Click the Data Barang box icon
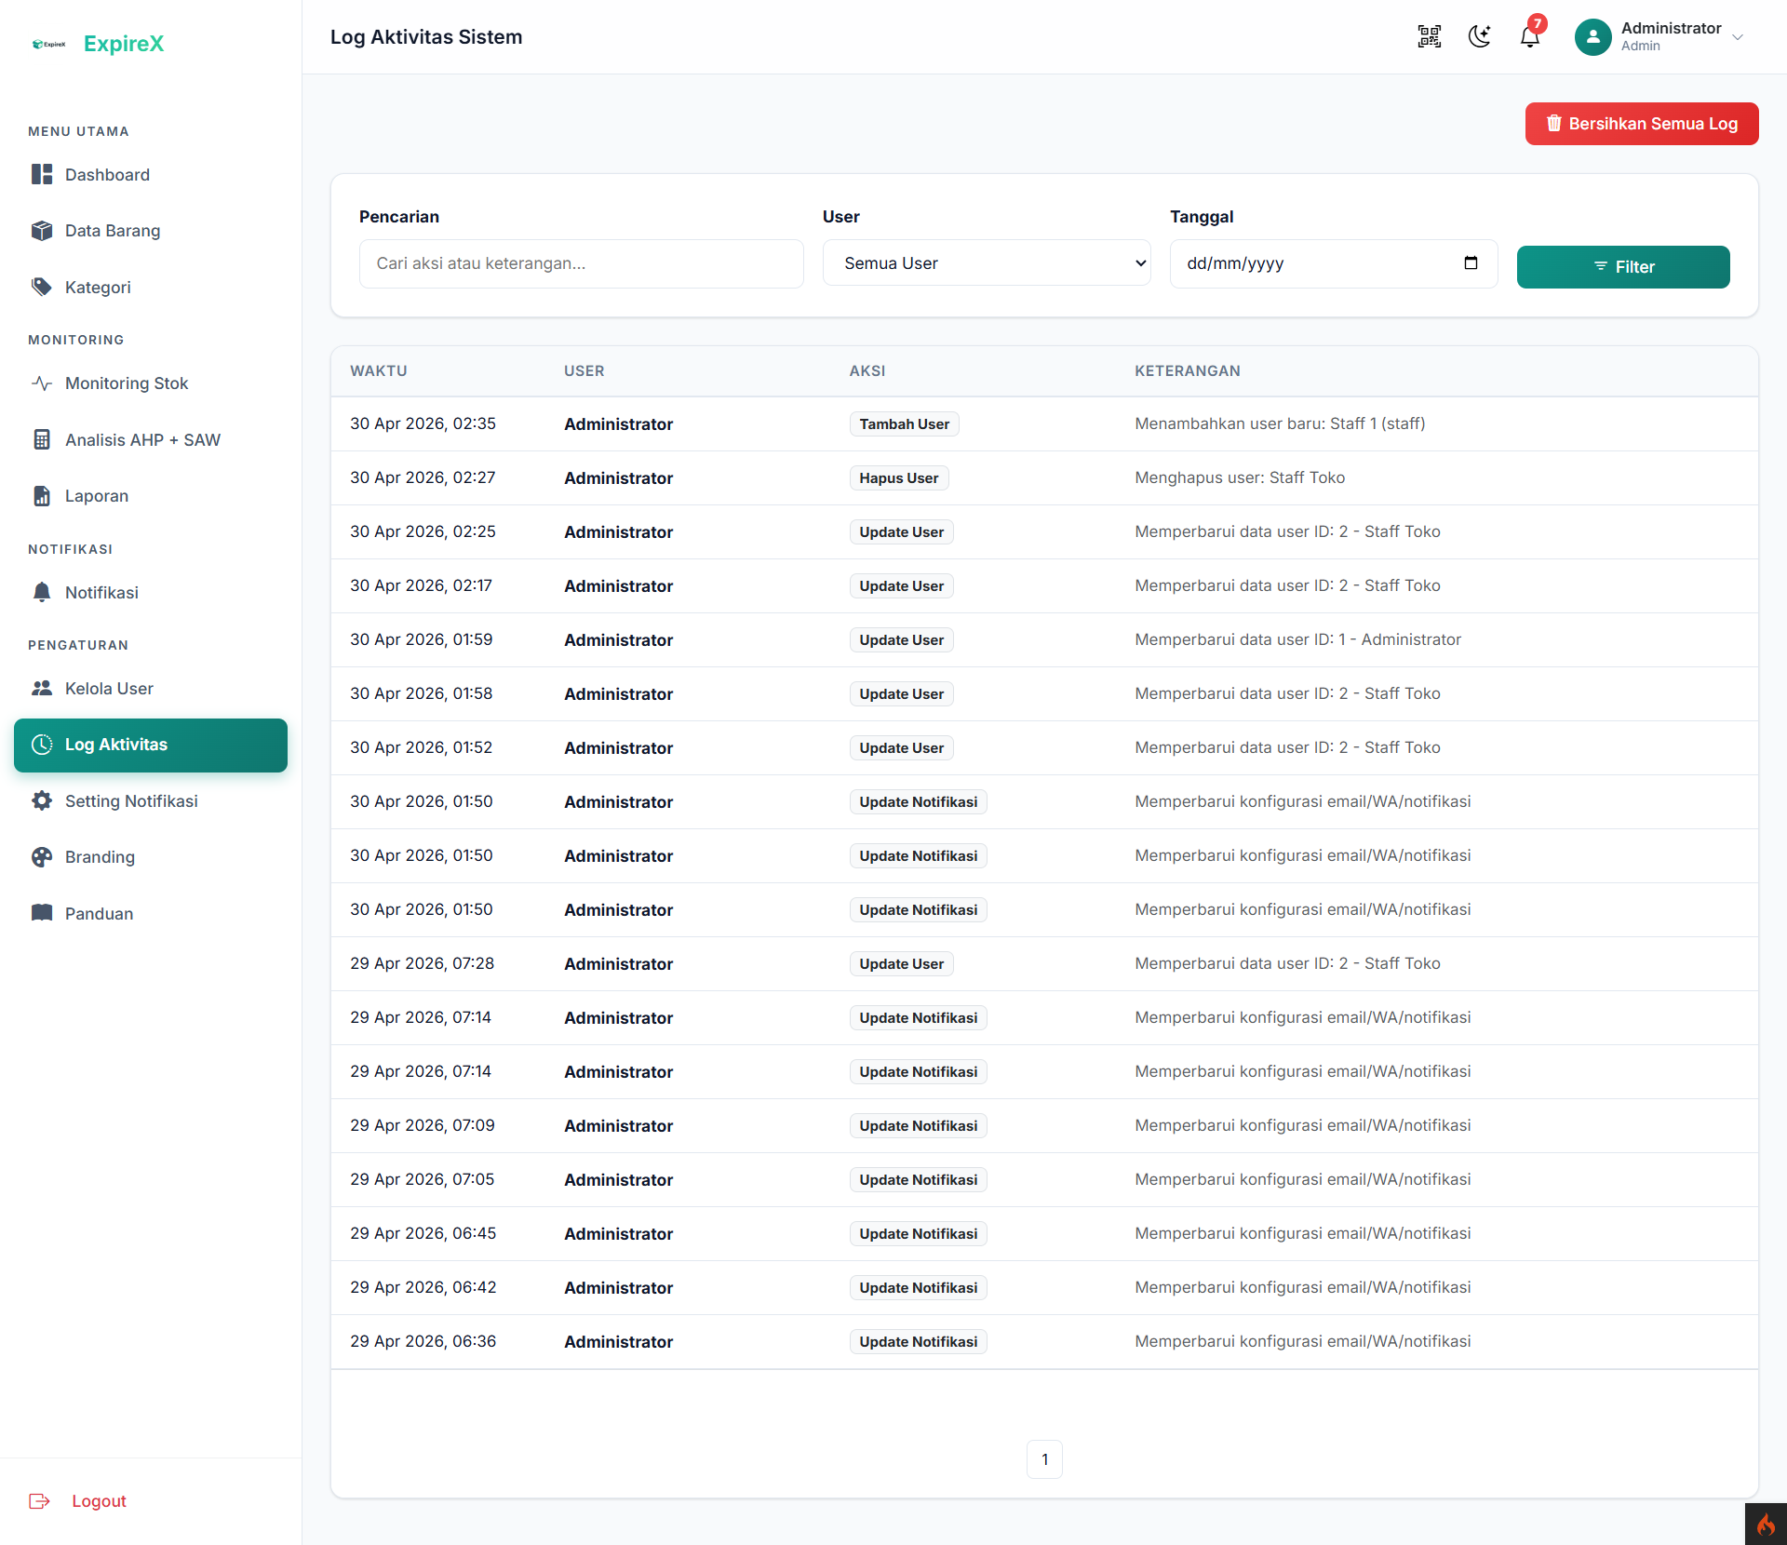This screenshot has width=1787, height=1545. [x=42, y=231]
